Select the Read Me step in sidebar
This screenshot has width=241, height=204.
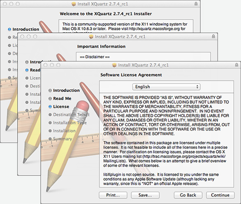[62, 98]
